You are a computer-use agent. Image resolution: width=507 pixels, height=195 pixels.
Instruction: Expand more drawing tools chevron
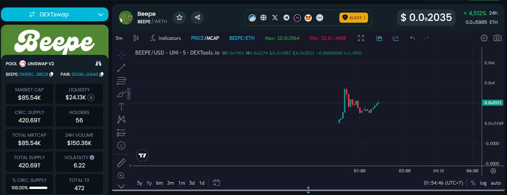point(121,186)
